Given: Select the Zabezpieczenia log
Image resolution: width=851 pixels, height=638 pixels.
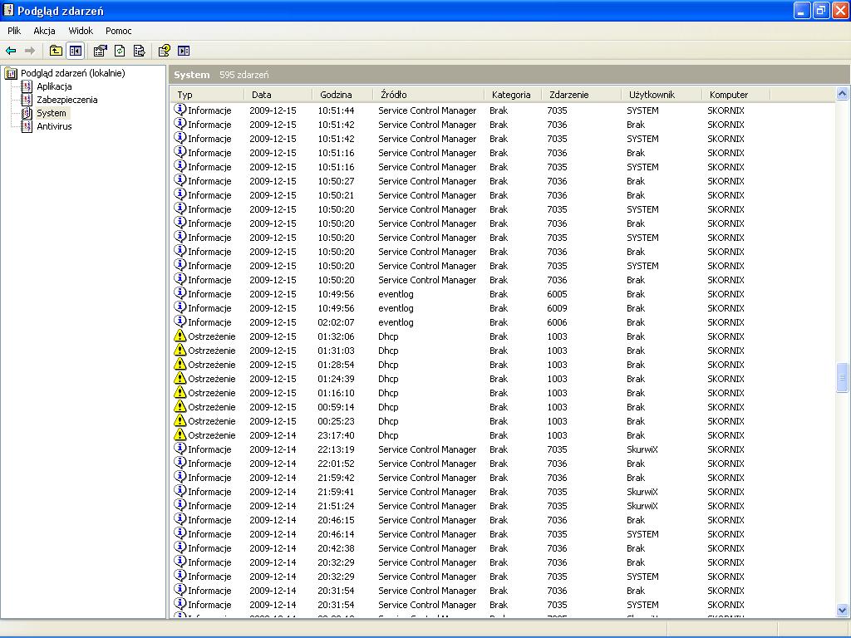Looking at the screenshot, I should (x=67, y=100).
